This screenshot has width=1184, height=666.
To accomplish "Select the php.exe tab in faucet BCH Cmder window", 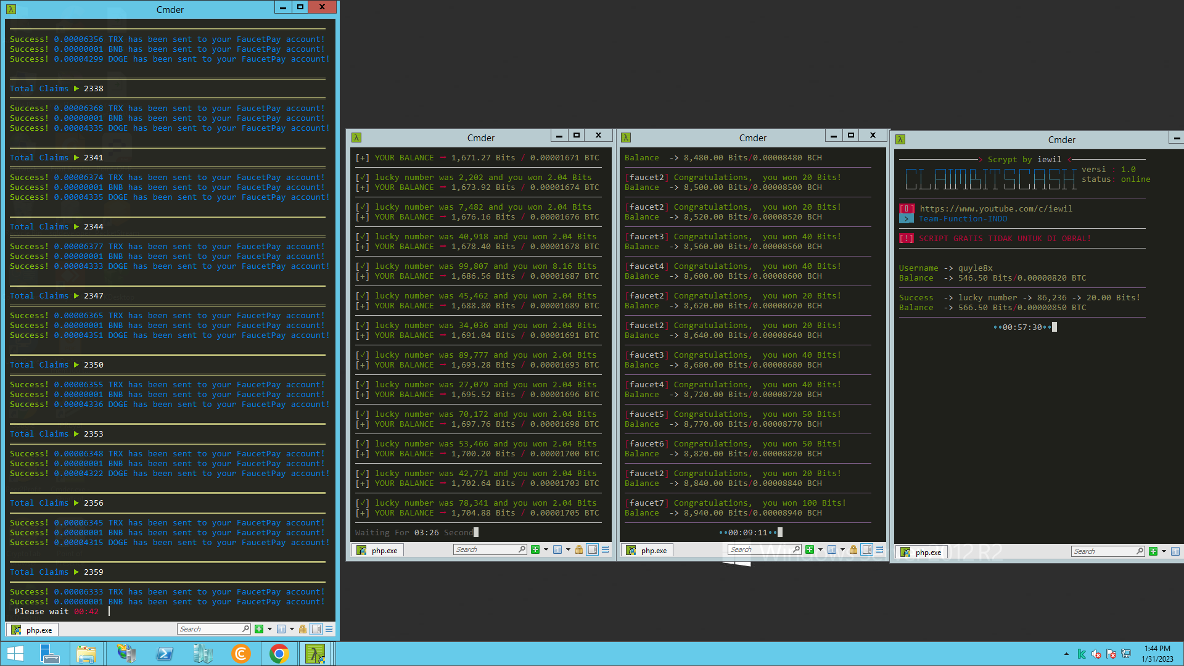I will coord(647,550).
